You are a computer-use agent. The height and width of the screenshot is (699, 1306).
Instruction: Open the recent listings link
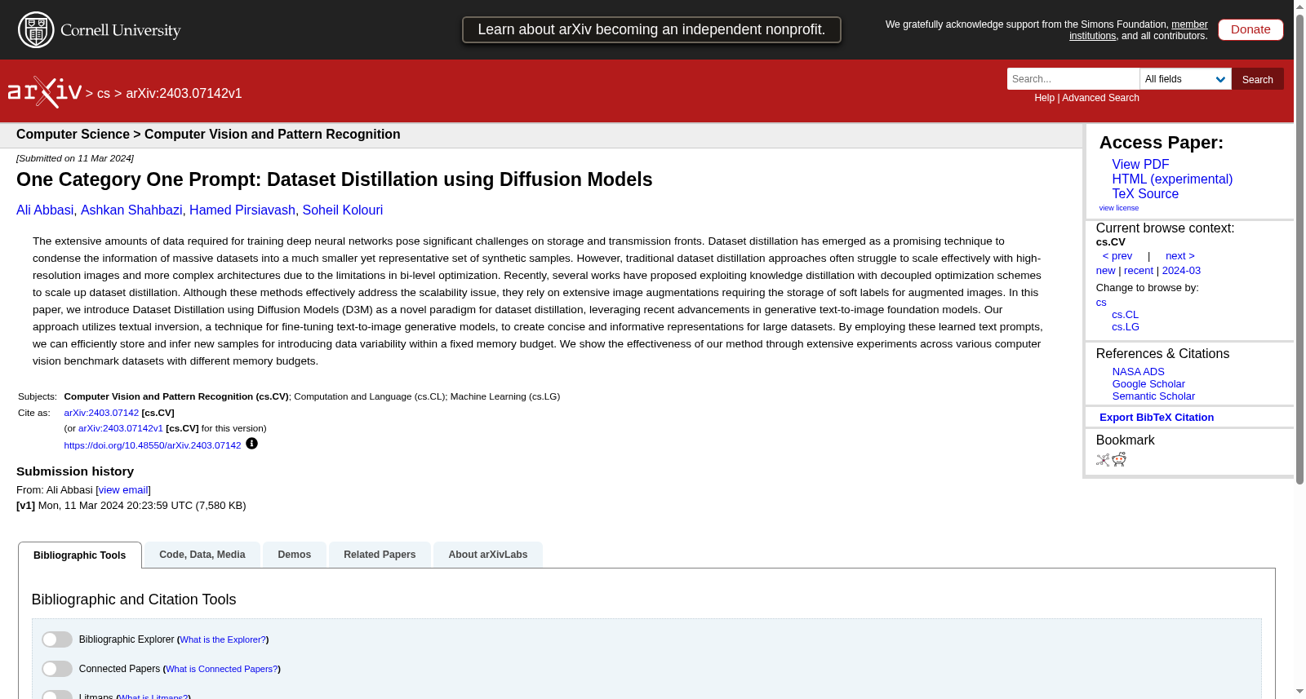pyautogui.click(x=1139, y=271)
